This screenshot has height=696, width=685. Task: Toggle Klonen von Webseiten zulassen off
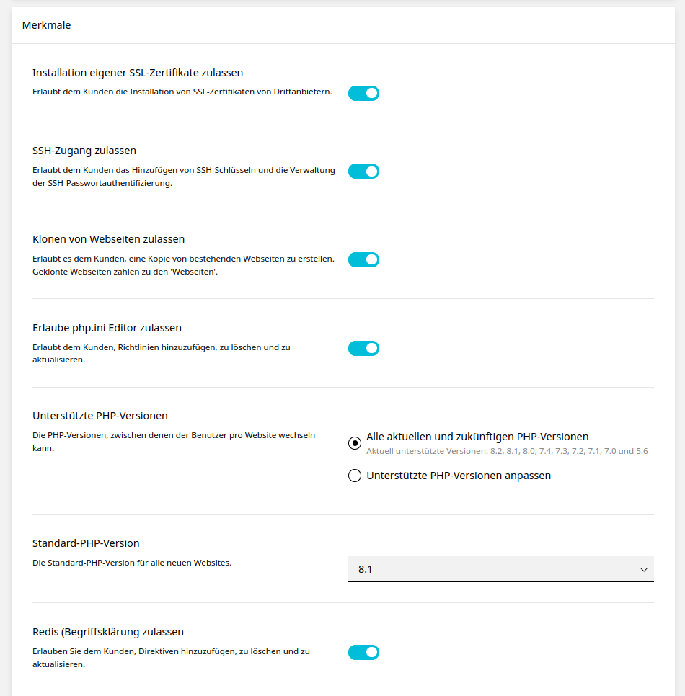tap(363, 259)
